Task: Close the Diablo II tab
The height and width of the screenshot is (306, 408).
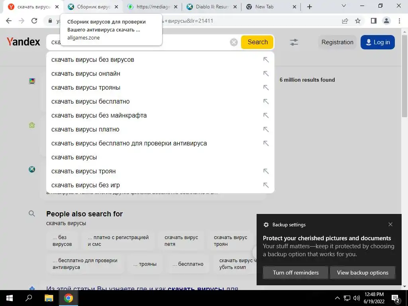Action: click(235, 7)
